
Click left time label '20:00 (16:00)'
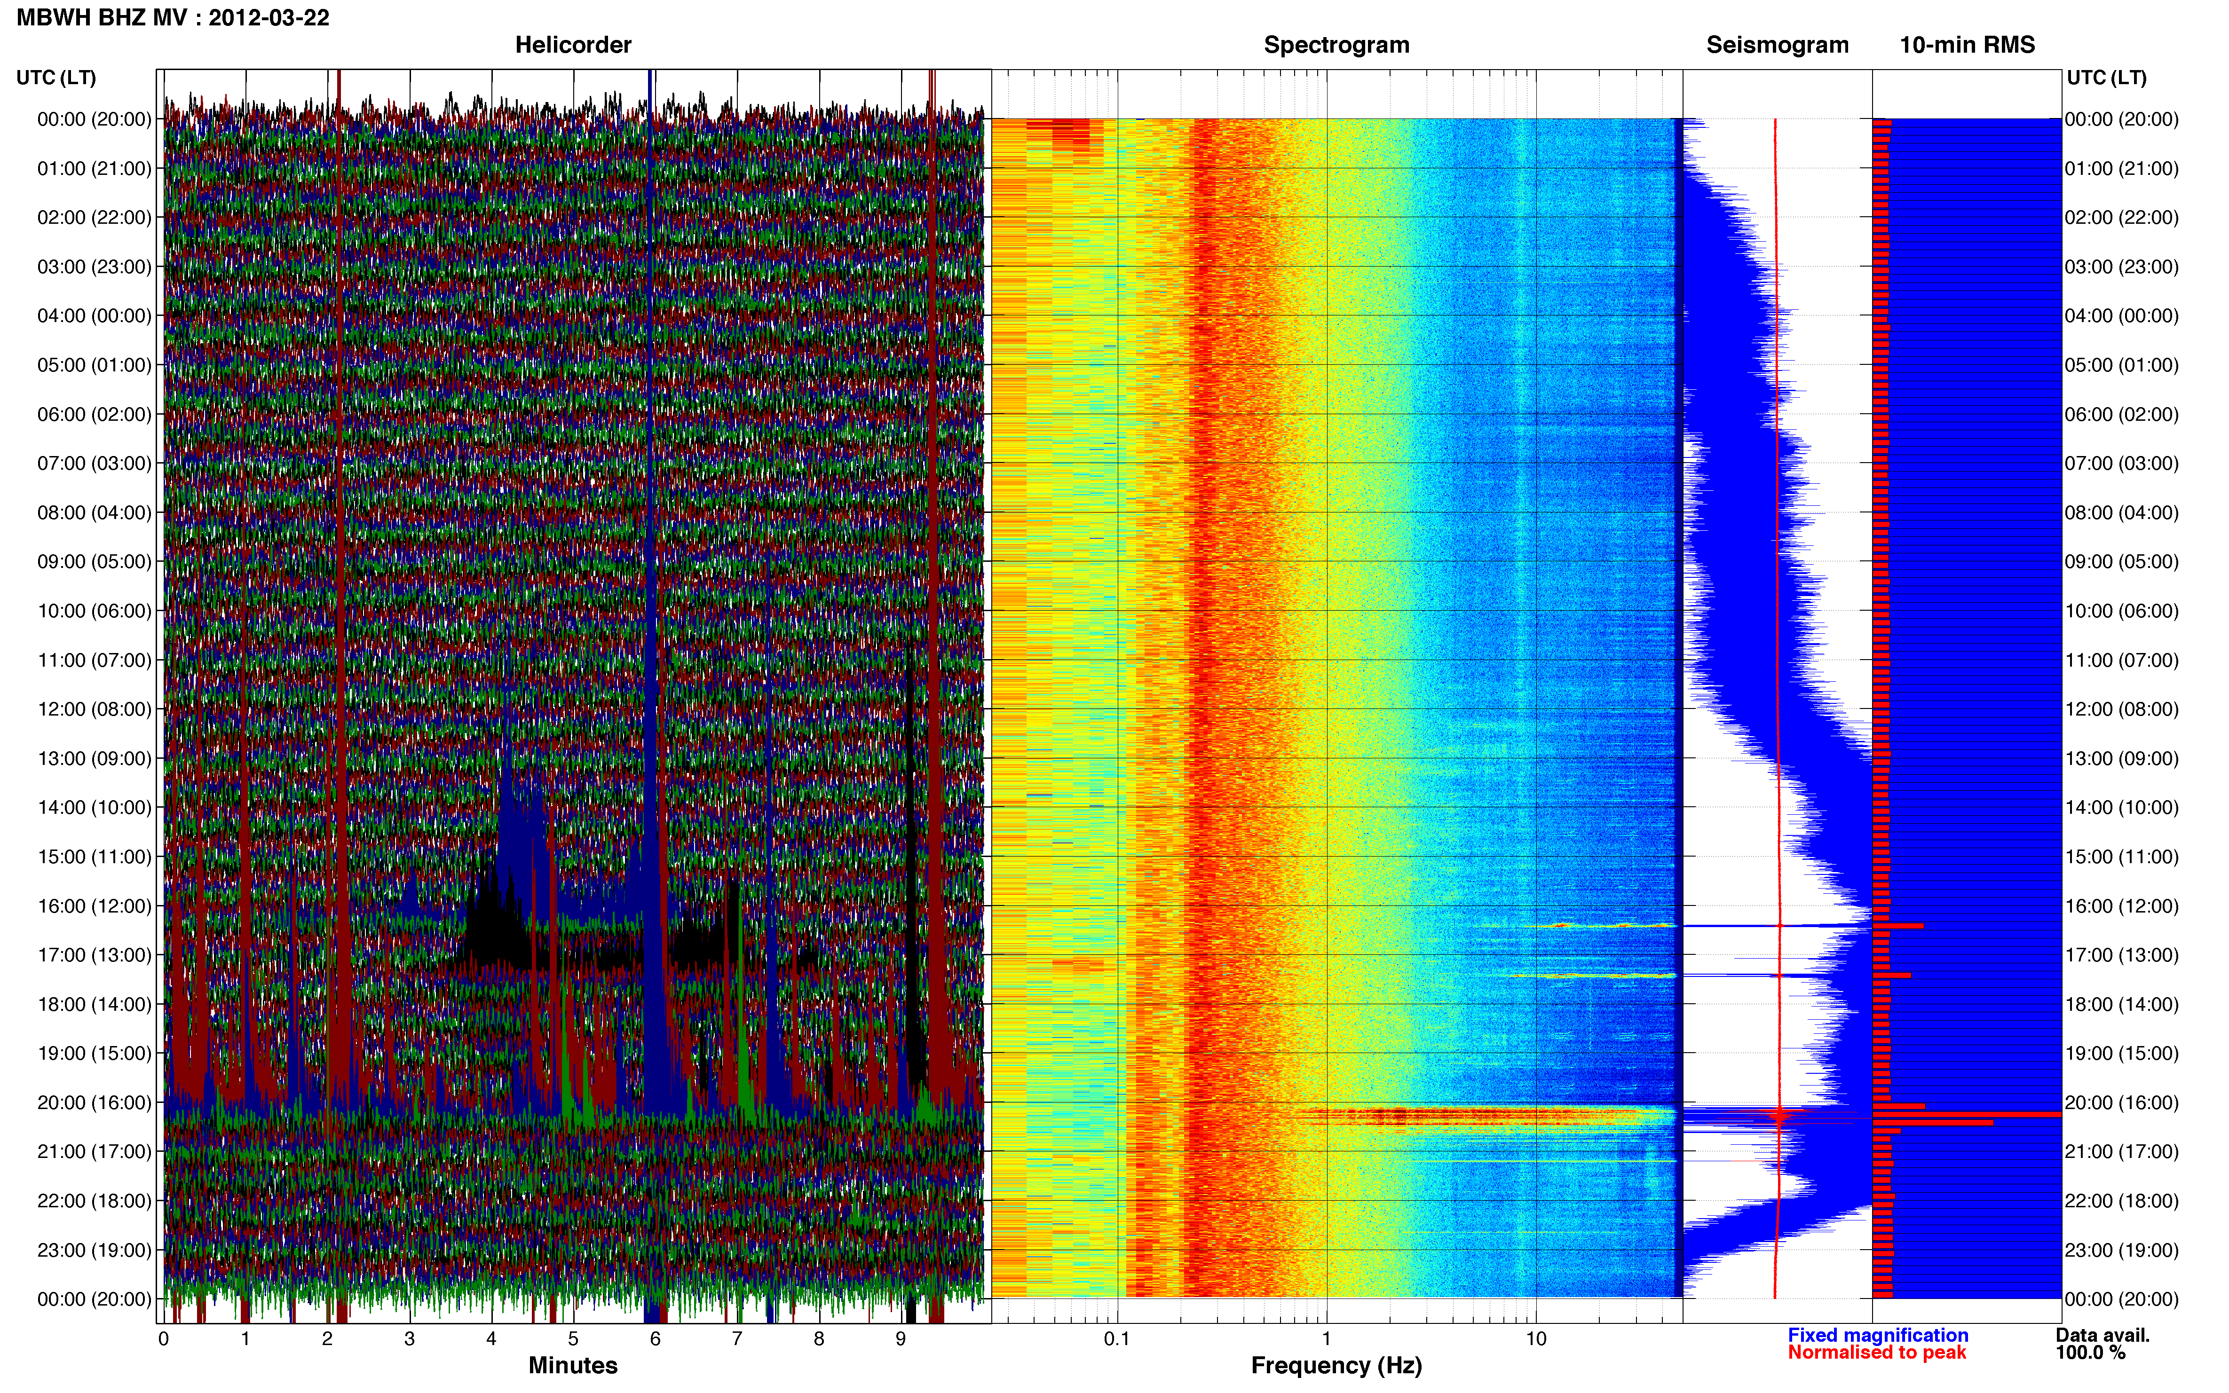click(94, 1103)
